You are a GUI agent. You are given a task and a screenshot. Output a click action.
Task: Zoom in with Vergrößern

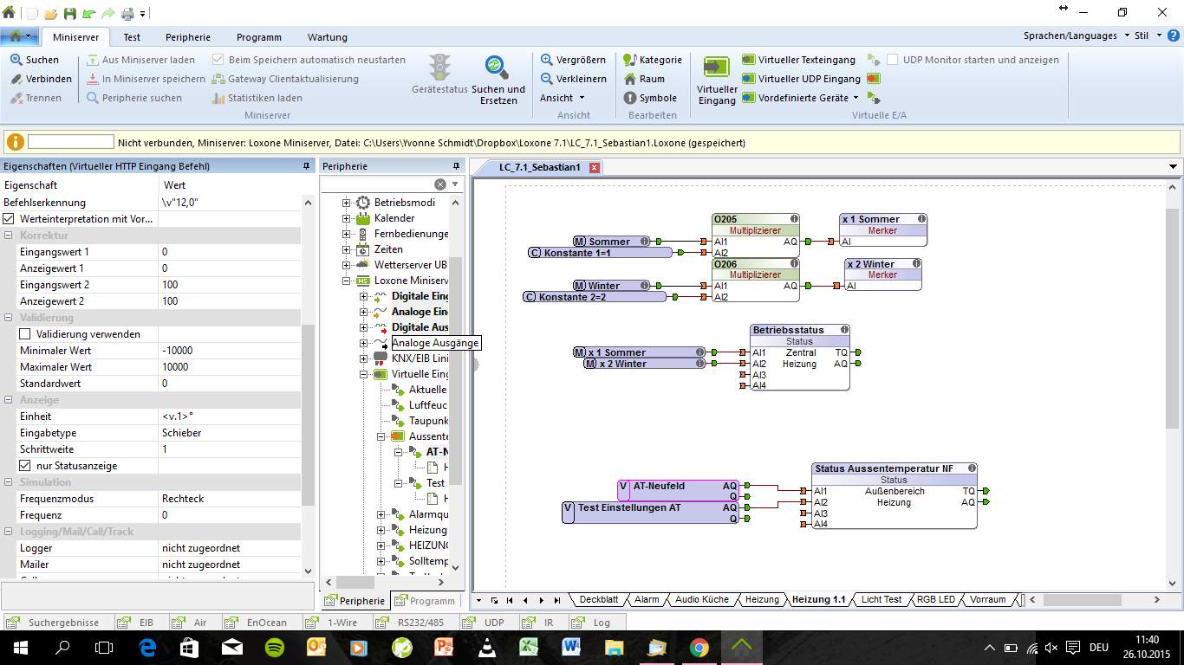573,60
